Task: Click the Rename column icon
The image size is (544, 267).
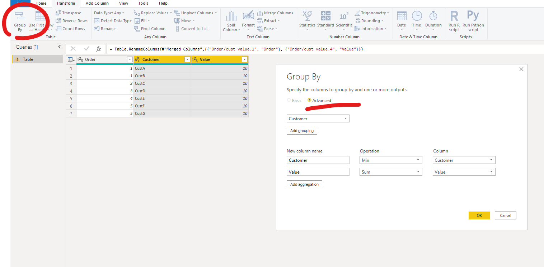Action: point(97,29)
